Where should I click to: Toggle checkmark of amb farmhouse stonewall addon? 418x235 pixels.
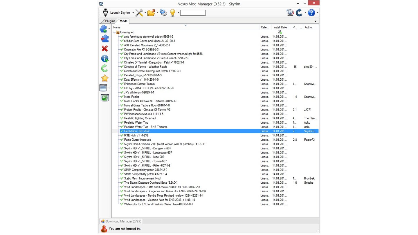pyautogui.click(x=122, y=37)
